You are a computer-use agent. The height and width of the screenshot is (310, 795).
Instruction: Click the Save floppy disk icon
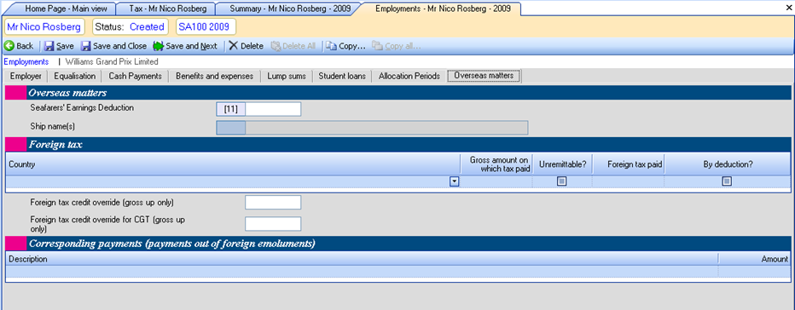pos(49,46)
